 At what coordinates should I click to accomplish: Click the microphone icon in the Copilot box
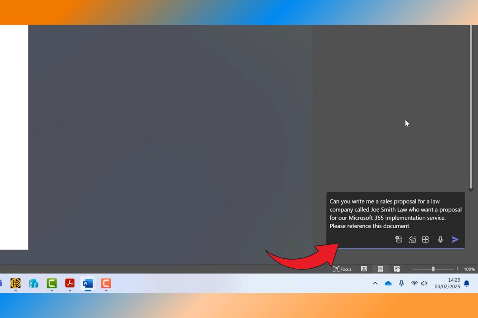click(440, 239)
